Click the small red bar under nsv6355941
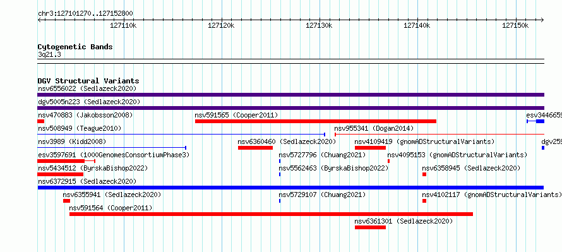Viewport: 562px width, 252px height. (x=66, y=201)
